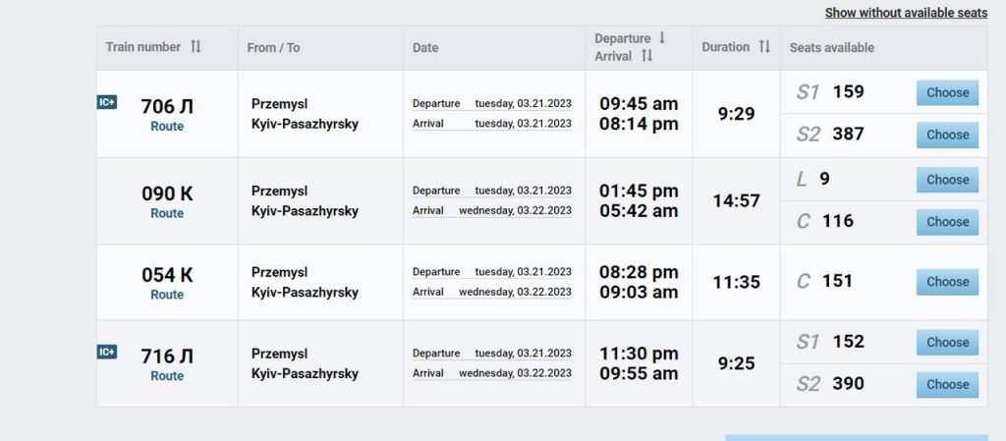
Task: Click IC+ badge of train 716 Л
Action: click(107, 352)
